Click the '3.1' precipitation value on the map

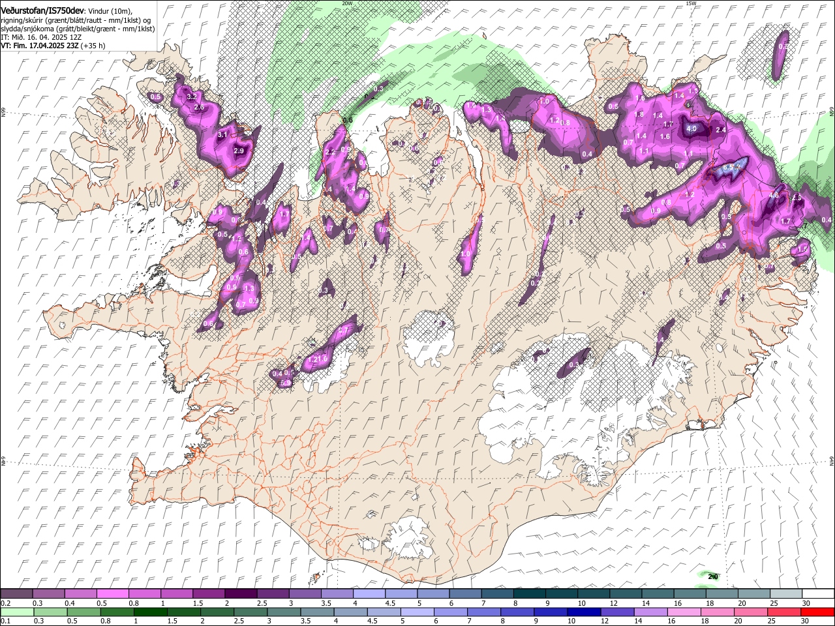pyautogui.click(x=222, y=135)
